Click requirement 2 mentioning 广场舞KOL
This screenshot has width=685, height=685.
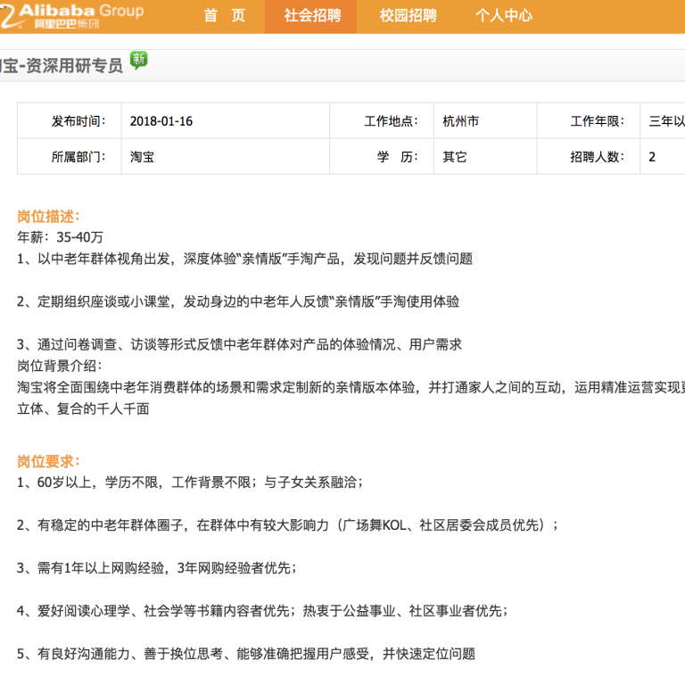pyautogui.click(x=287, y=525)
